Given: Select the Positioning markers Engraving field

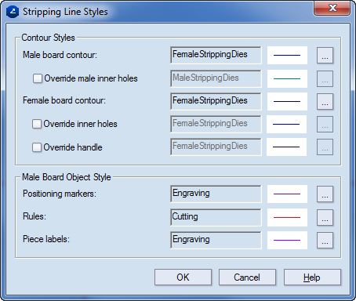Looking at the screenshot, I should 216,194.
